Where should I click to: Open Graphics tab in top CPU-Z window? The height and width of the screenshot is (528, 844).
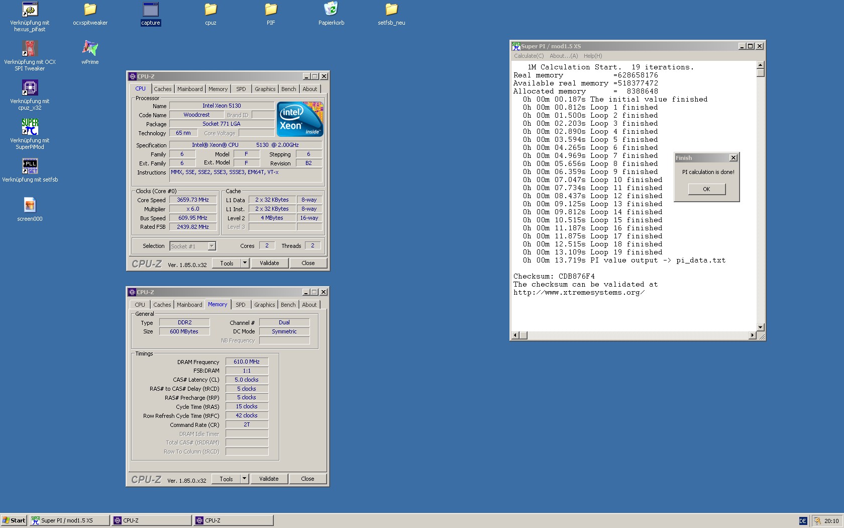coord(265,89)
